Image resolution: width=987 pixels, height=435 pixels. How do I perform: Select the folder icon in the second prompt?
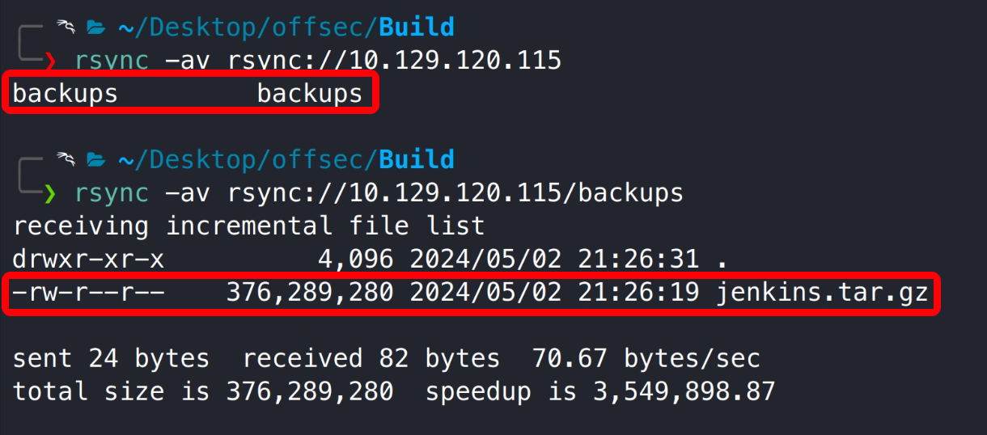[96, 160]
